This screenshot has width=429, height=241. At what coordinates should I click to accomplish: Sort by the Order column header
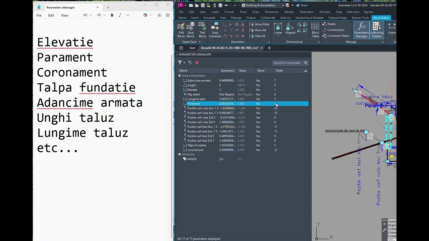[x=291, y=71]
